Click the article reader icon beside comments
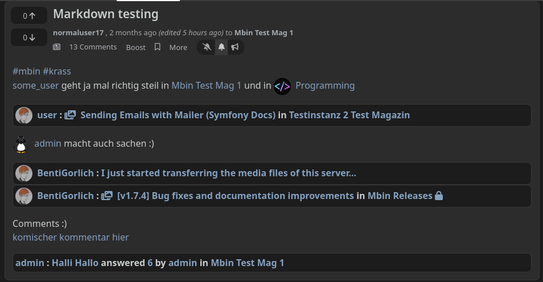The image size is (543, 282). (56, 47)
